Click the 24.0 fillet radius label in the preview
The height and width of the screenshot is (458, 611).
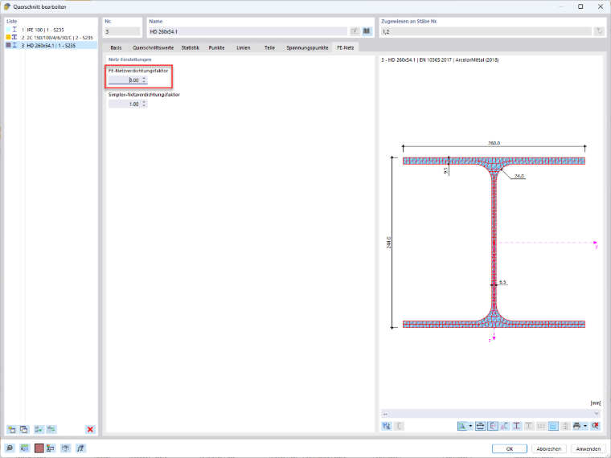pyautogui.click(x=519, y=176)
